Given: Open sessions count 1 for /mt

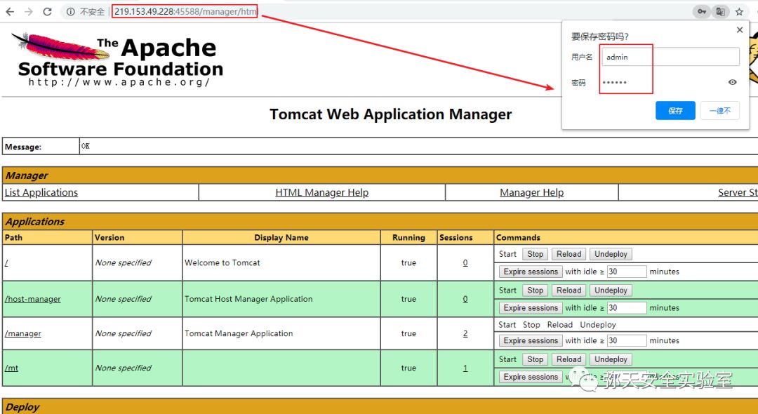Looking at the screenshot, I should [465, 368].
